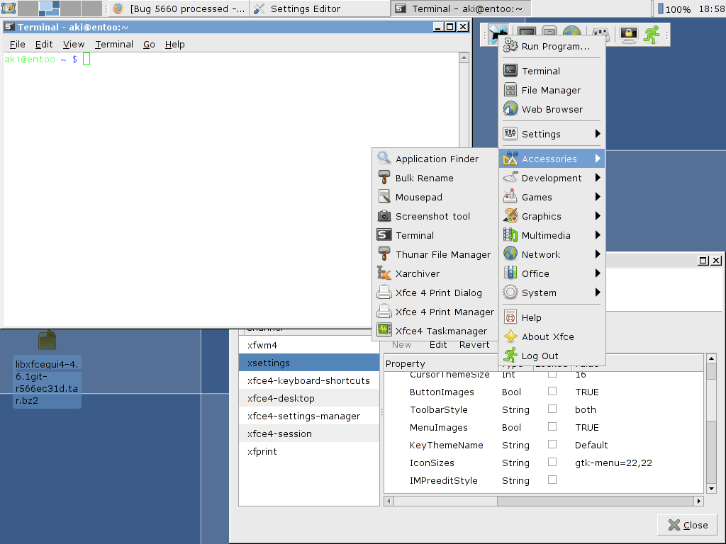
Task: Start Xfce4 Taskmanager from submenu
Action: 441,331
